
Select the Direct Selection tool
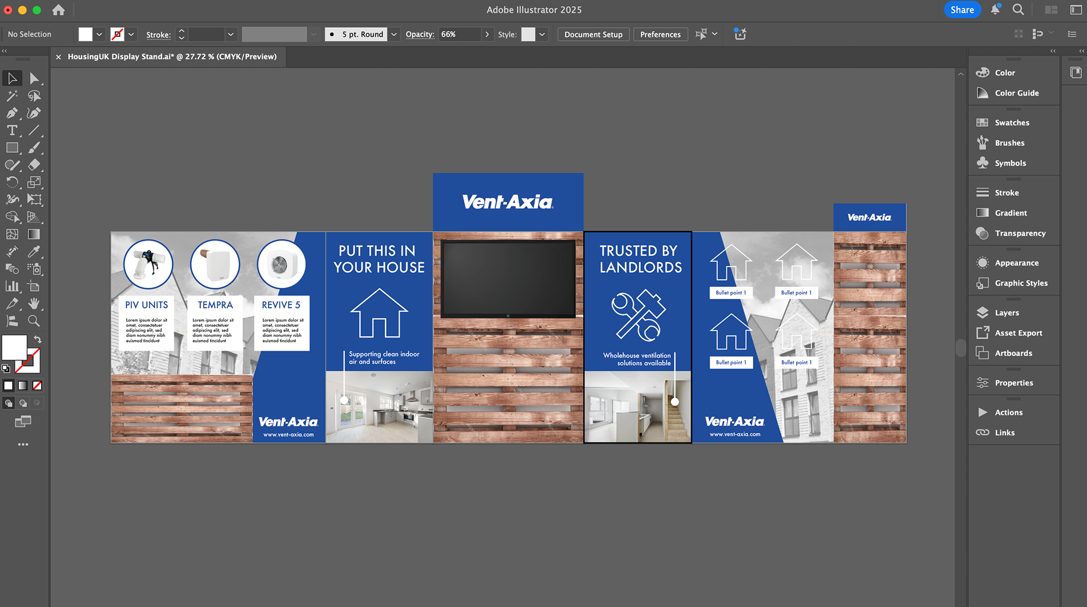pos(34,78)
